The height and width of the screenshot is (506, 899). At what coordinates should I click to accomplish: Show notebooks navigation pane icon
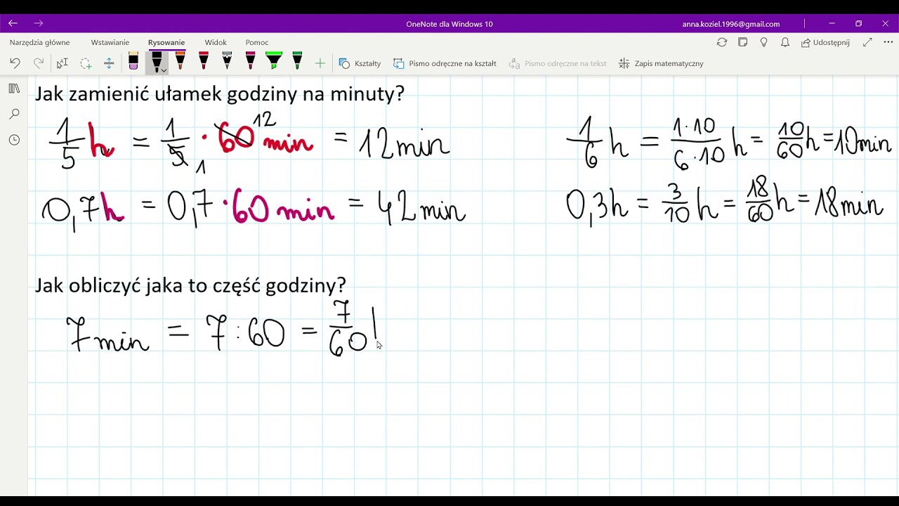pyautogui.click(x=14, y=89)
